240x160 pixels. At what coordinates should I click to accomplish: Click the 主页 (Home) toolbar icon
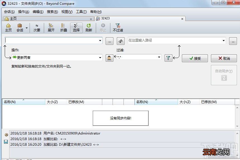(x=8, y=28)
